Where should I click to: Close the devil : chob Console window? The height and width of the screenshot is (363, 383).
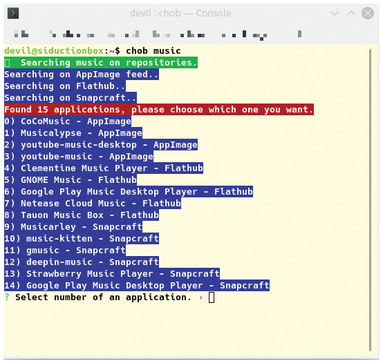368,13
